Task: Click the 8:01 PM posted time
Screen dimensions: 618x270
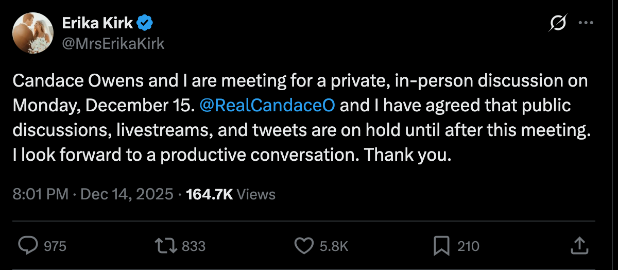Action: point(40,194)
